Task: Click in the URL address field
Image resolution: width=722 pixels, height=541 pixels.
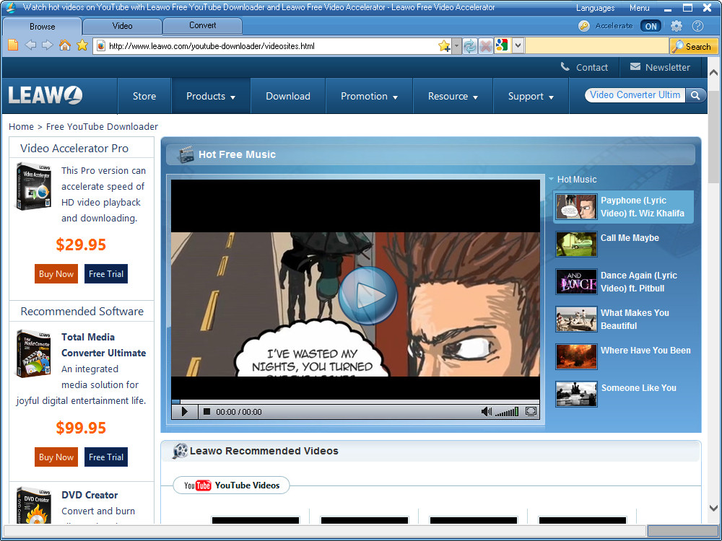Action: tap(271, 46)
